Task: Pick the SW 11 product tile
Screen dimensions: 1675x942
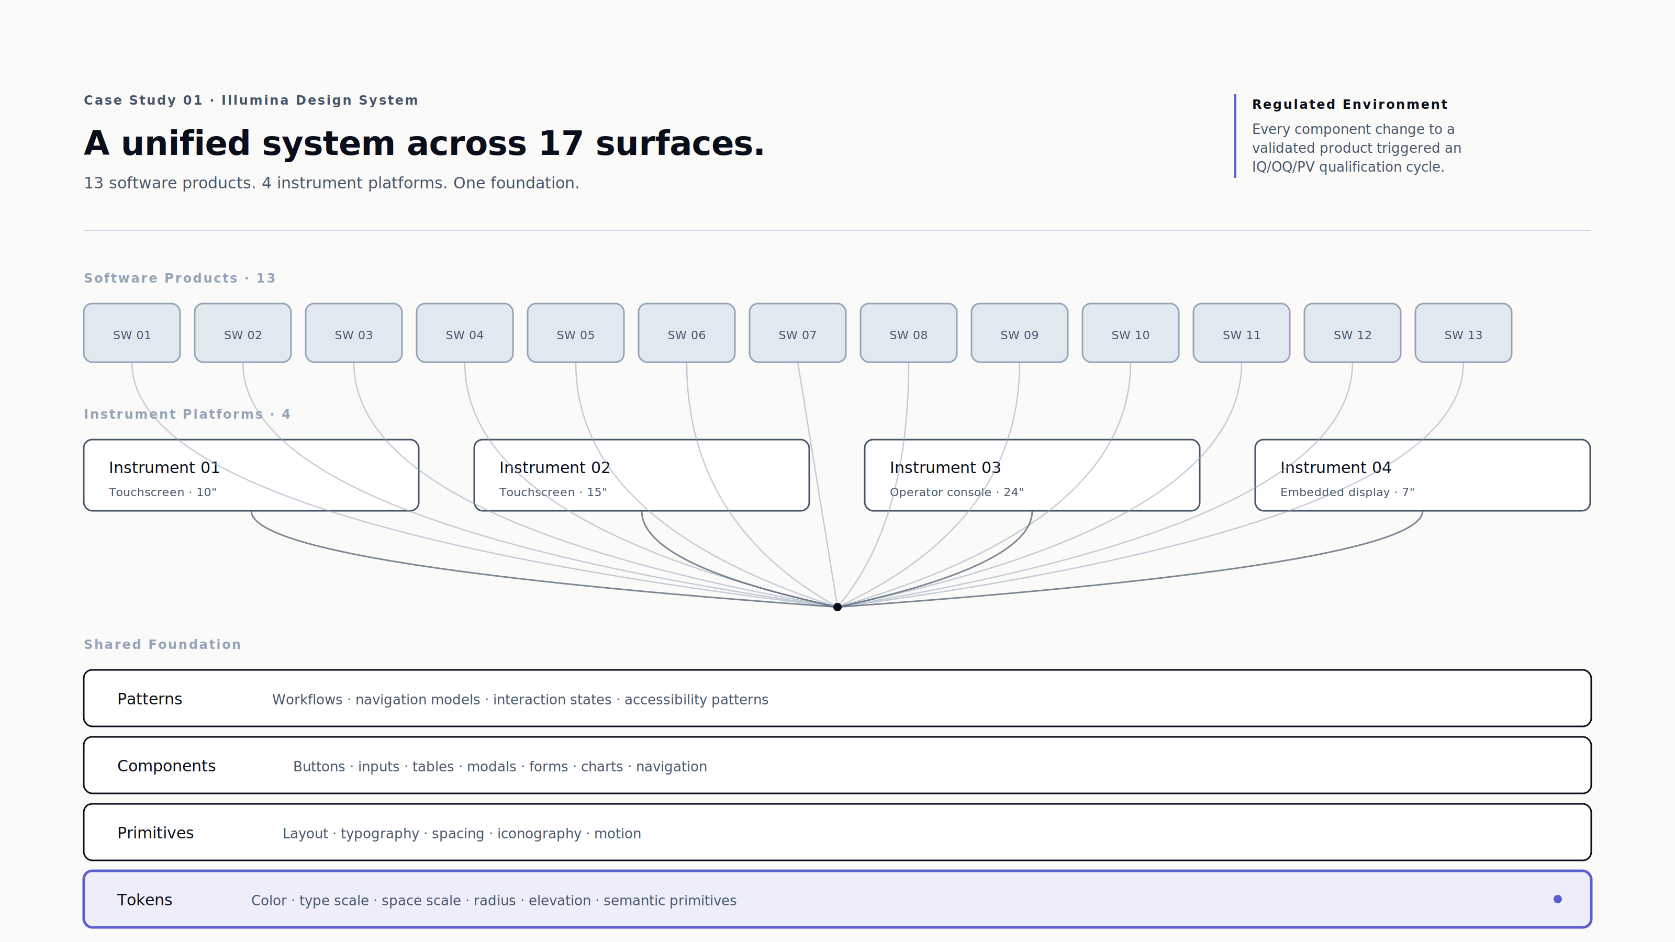Action: (1241, 333)
